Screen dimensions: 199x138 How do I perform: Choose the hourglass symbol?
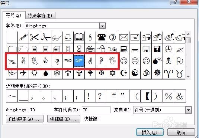tap(79, 49)
